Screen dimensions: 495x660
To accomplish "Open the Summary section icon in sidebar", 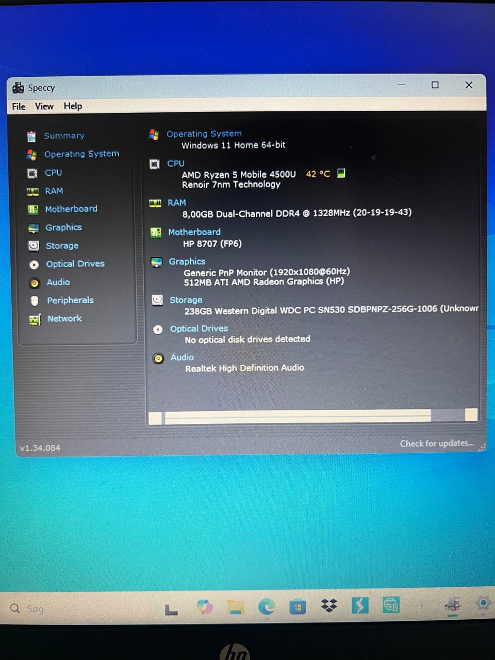I will click(31, 136).
